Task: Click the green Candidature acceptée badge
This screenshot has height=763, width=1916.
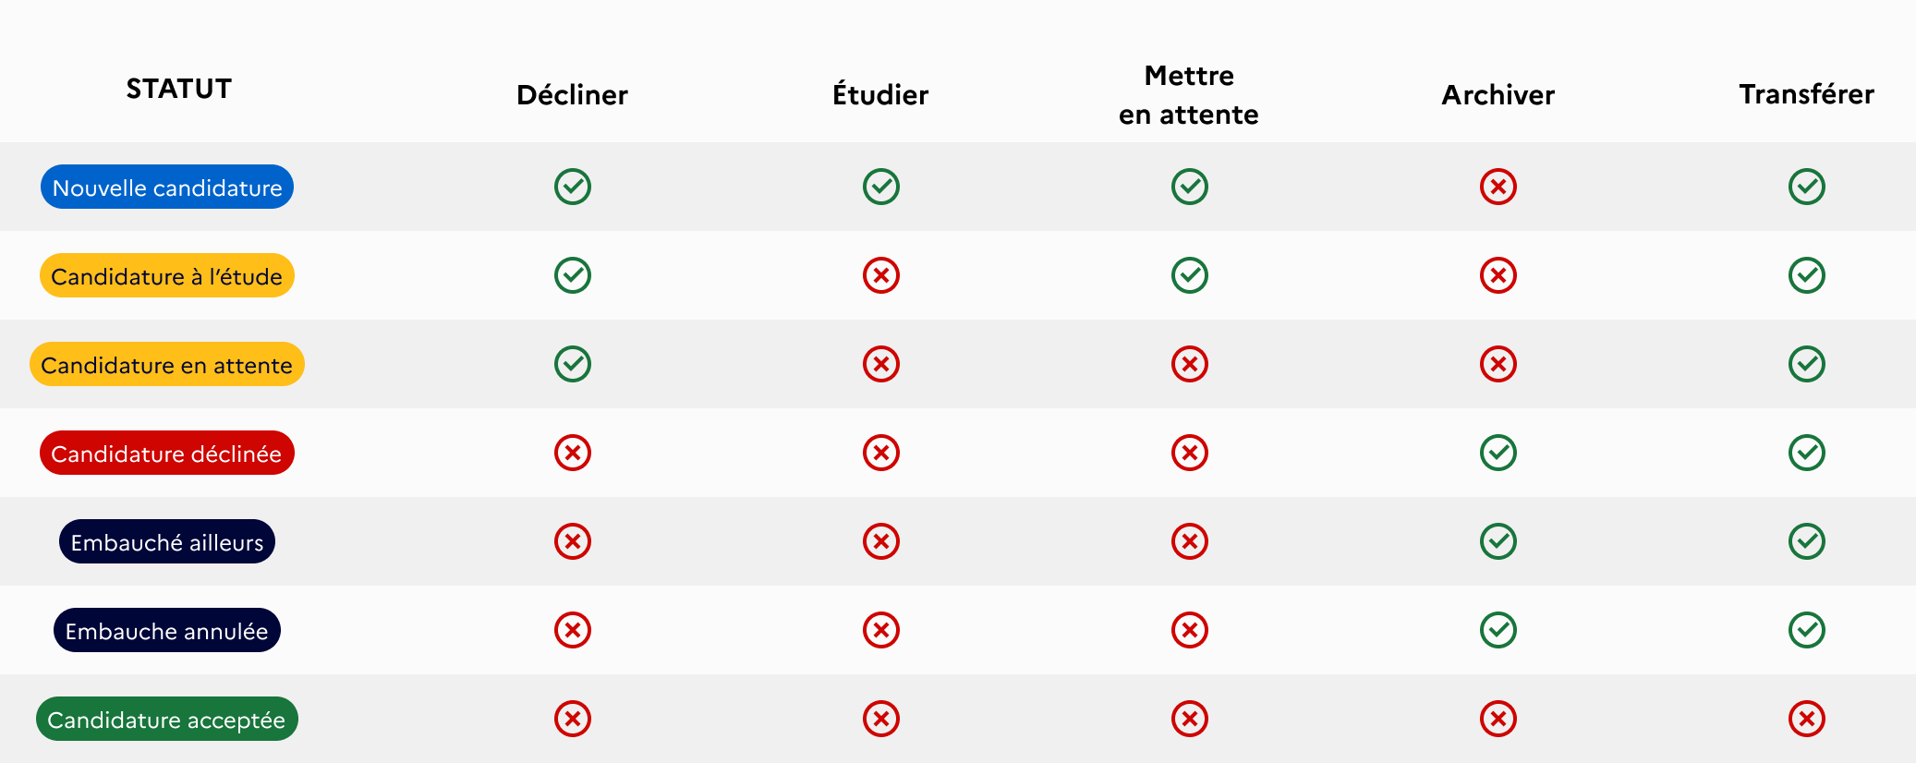Action: point(167,719)
